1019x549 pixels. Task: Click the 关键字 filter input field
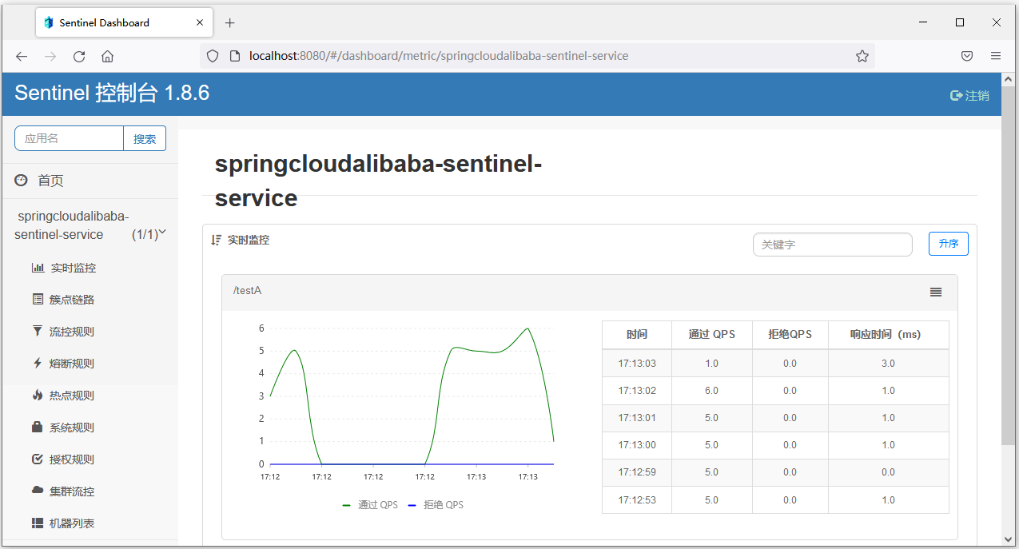click(832, 245)
